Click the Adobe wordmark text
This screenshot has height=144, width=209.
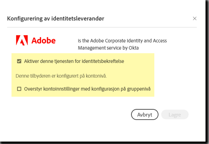click(x=44, y=41)
